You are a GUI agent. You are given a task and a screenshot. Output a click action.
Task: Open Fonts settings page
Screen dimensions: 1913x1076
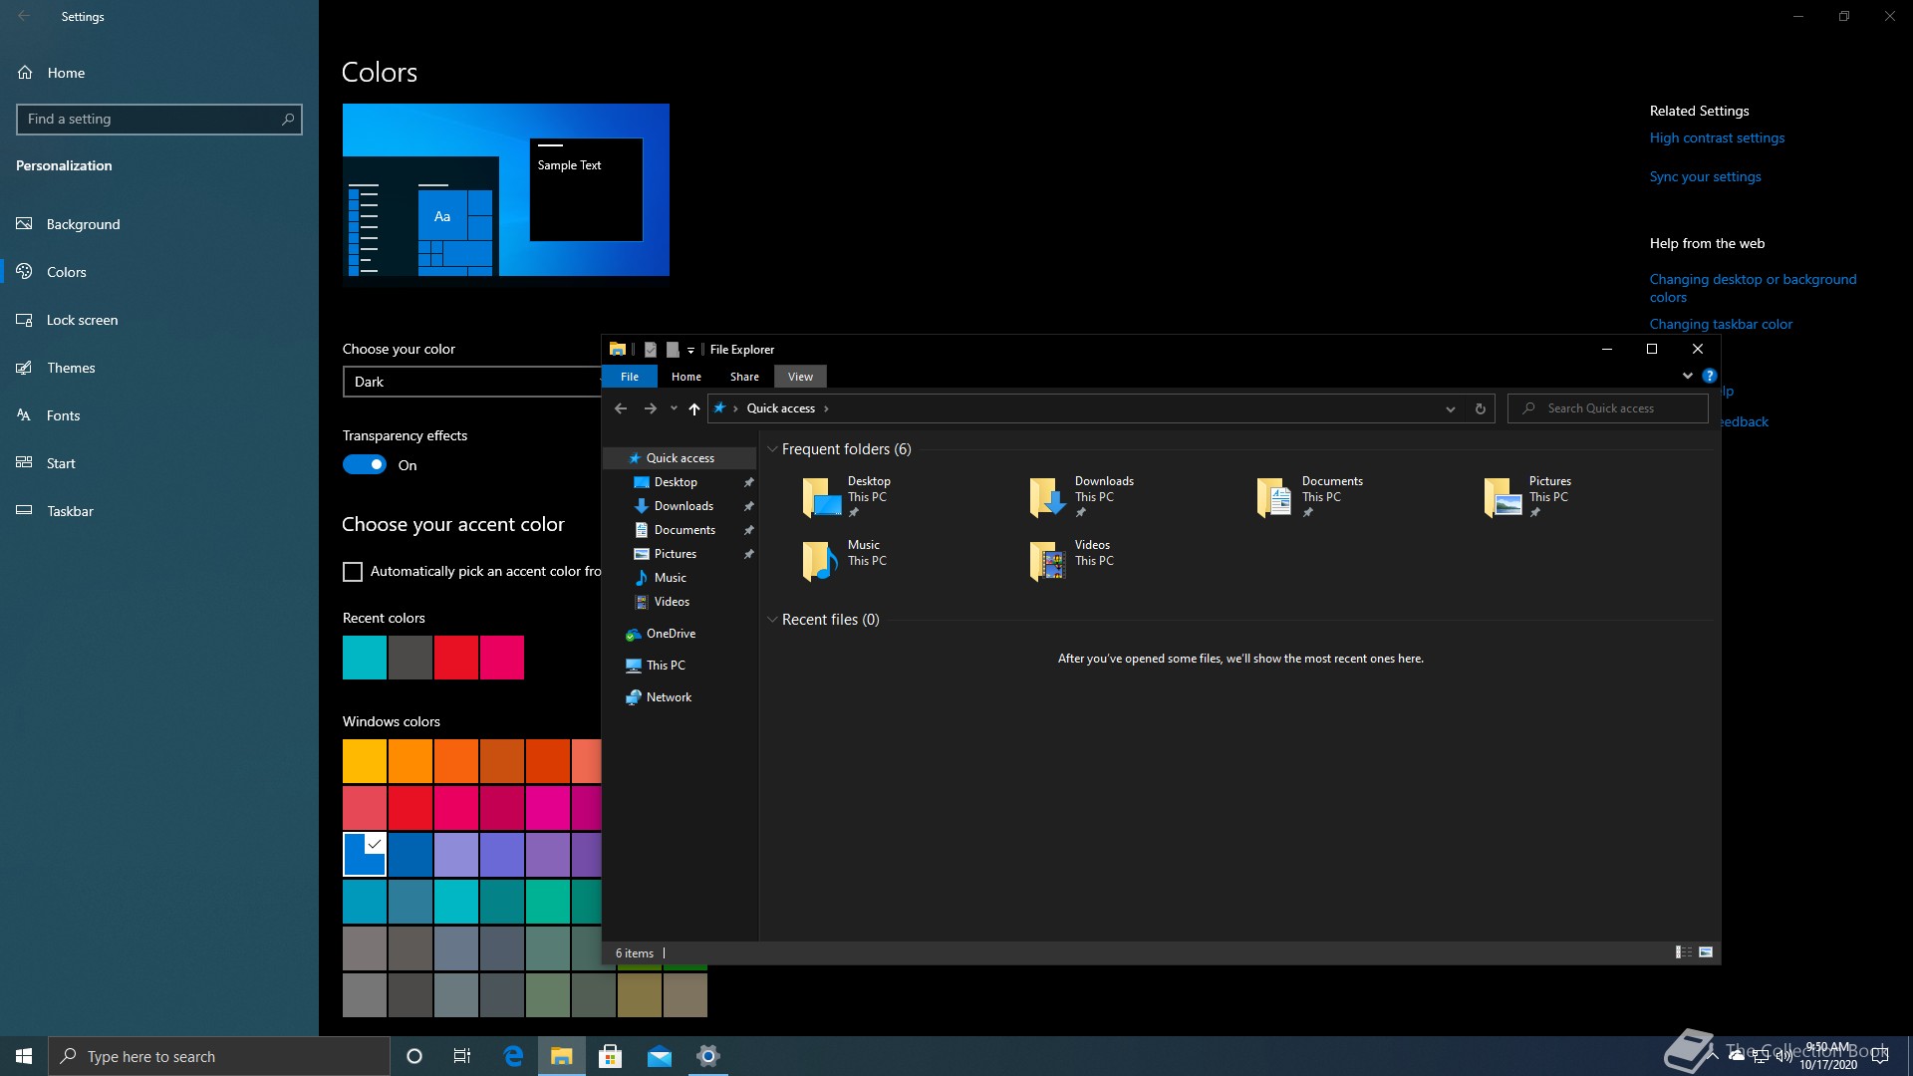tap(159, 415)
